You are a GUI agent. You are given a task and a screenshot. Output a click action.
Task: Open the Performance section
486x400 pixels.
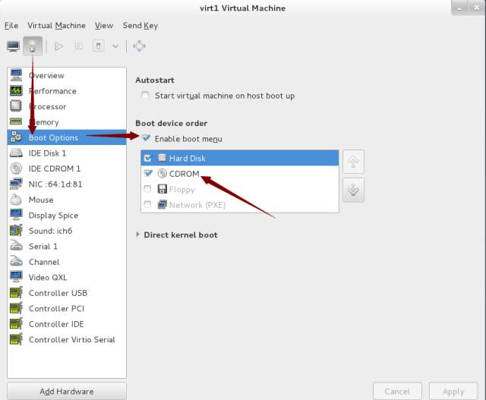[67, 91]
